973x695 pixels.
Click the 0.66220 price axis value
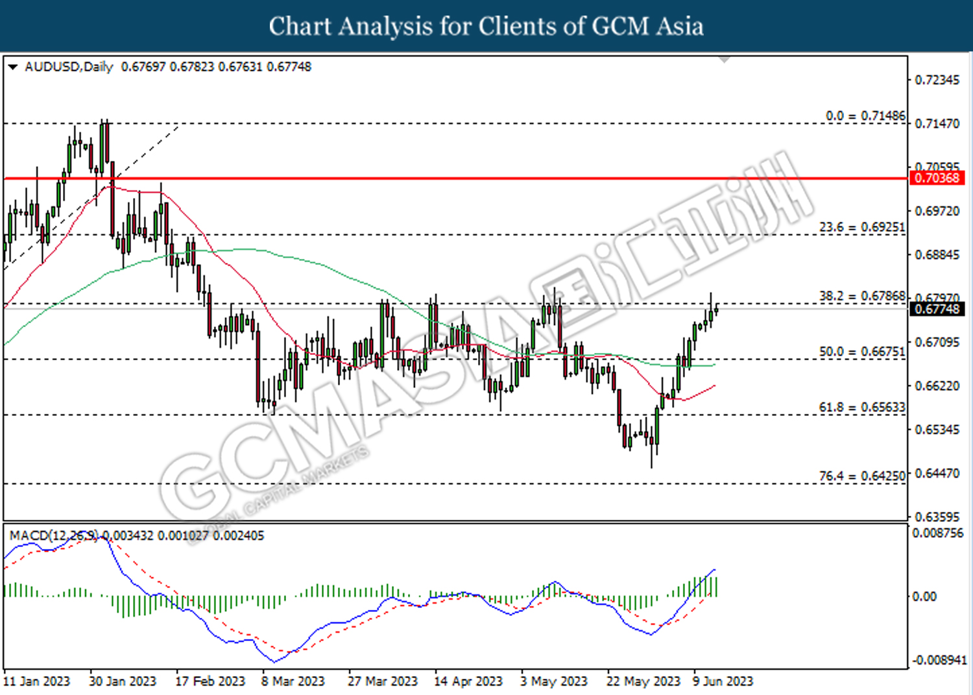point(937,385)
